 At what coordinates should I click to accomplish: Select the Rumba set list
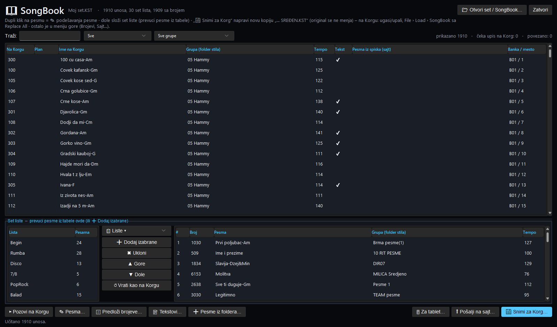(x=53, y=253)
